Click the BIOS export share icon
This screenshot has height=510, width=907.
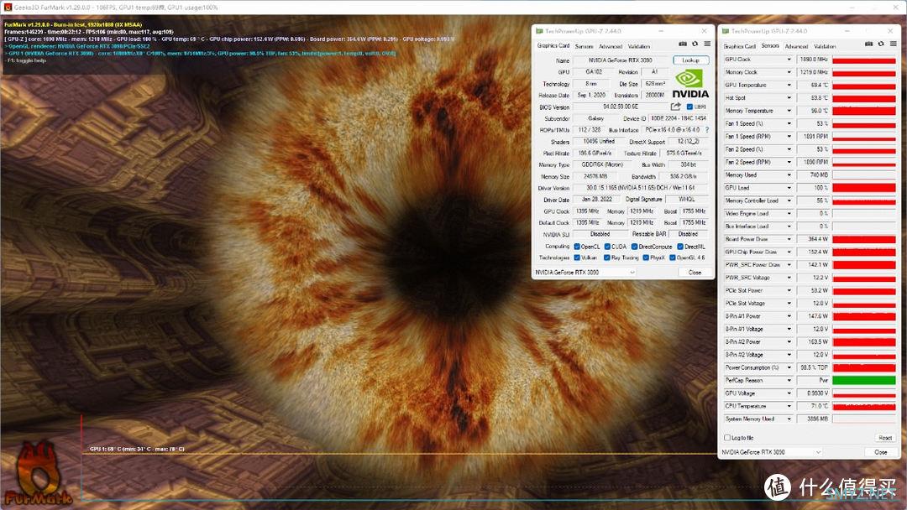(675, 107)
